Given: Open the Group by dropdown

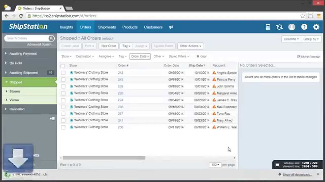Looking at the screenshot, I should tap(311, 39).
